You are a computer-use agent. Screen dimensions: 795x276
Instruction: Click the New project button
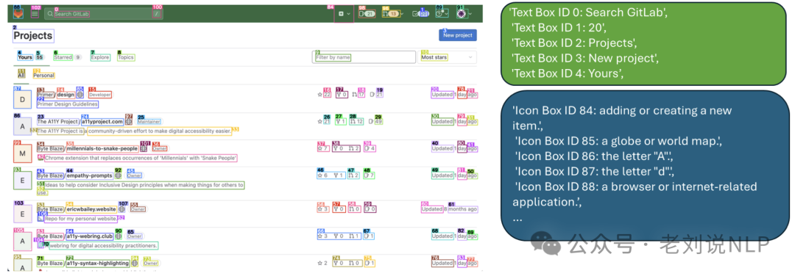[458, 35]
